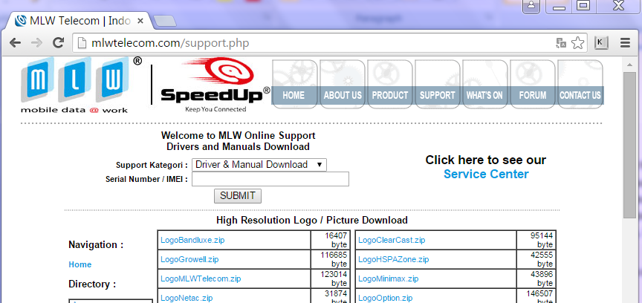The image size is (642, 303).
Task: Open the SUPPORT menu item
Action: coord(437,95)
